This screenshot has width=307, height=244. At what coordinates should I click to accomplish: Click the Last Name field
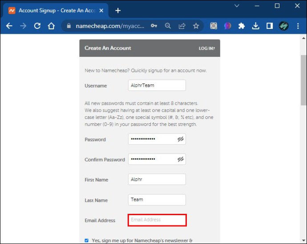click(x=157, y=200)
